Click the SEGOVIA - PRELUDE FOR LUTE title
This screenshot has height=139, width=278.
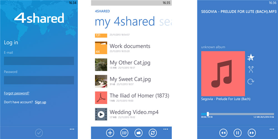(239, 12)
